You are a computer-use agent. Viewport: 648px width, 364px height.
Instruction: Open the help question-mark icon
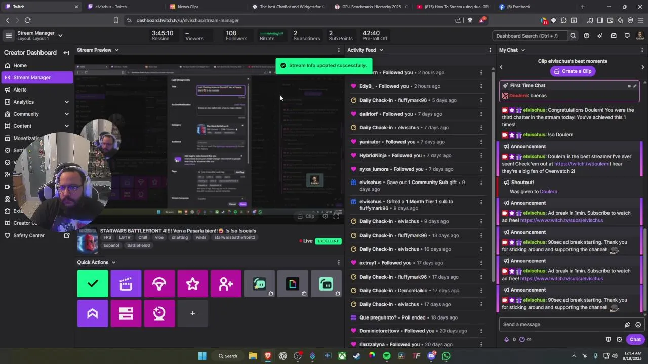click(x=586, y=36)
